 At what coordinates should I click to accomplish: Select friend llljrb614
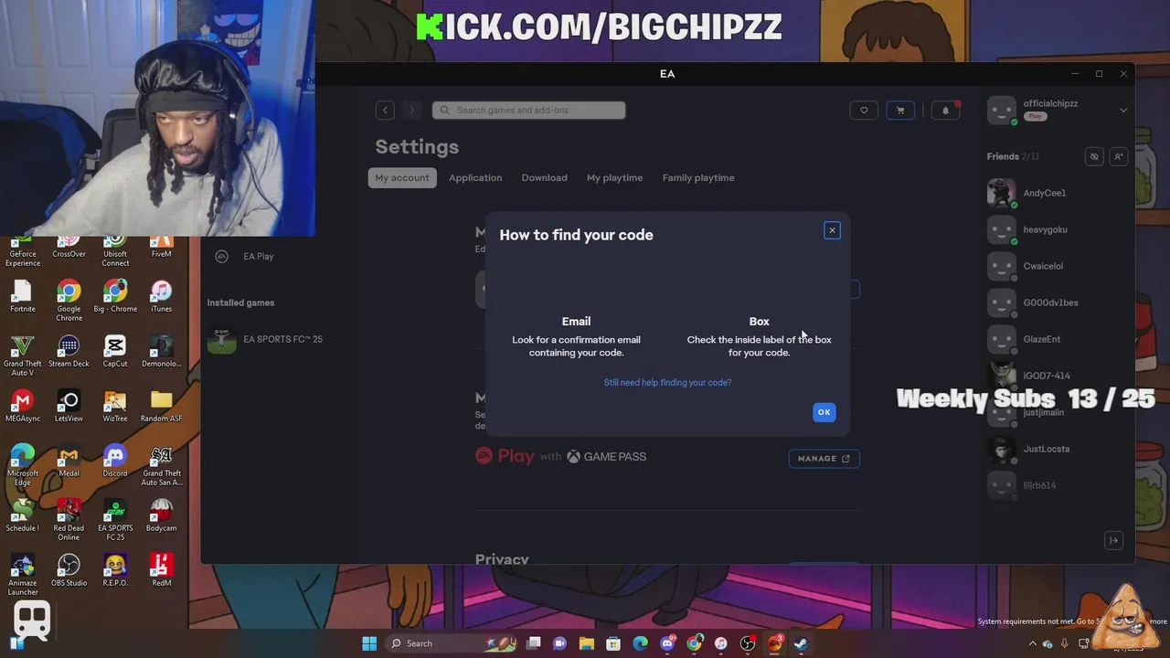coord(1039,485)
